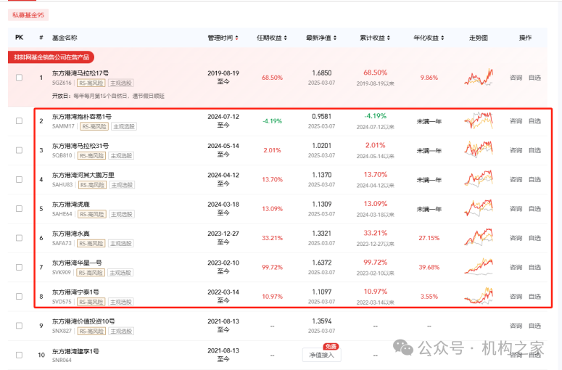
Task: Select the 私募基金95 tab
Action: 28,15
